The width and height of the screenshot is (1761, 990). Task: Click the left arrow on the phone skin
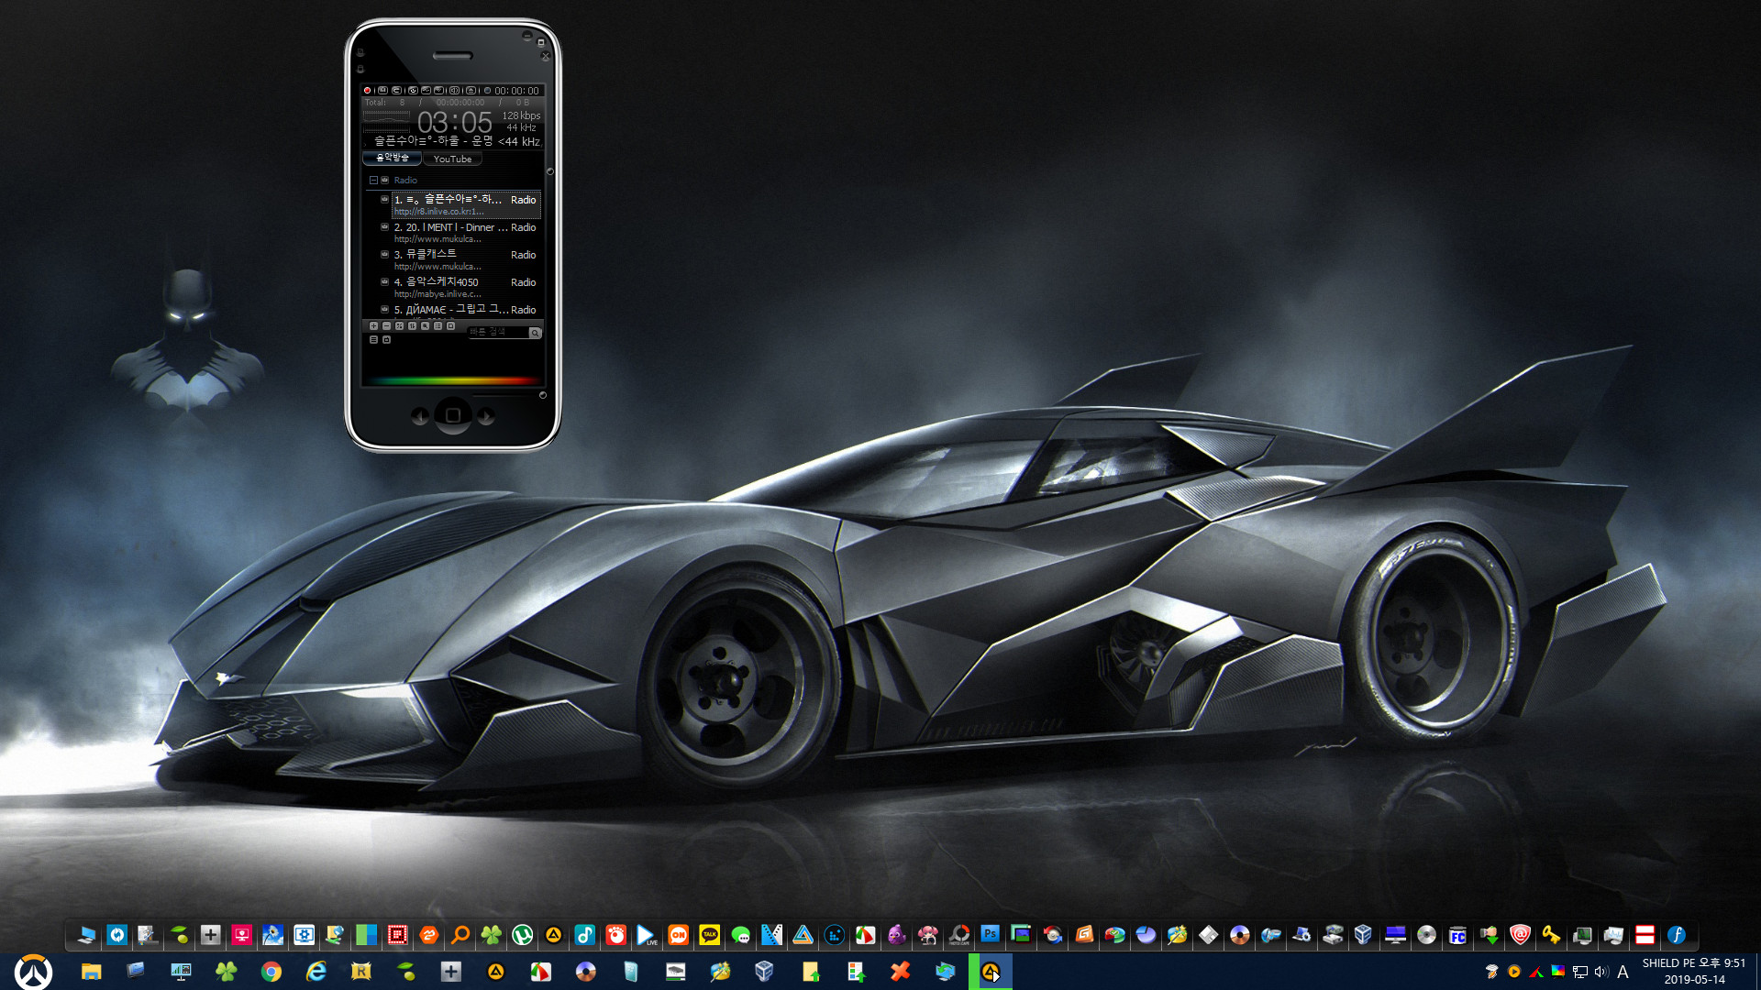(x=420, y=417)
